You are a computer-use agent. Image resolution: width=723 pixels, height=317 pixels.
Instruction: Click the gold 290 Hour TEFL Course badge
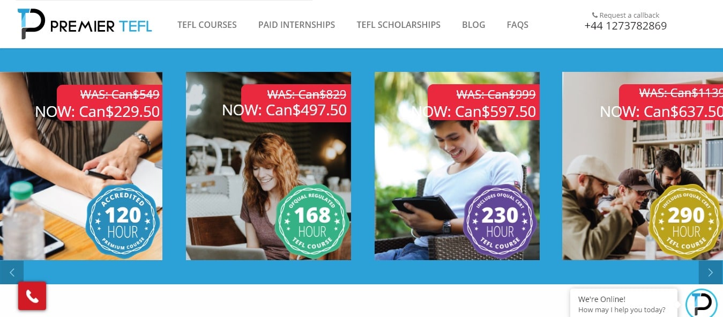tap(686, 222)
